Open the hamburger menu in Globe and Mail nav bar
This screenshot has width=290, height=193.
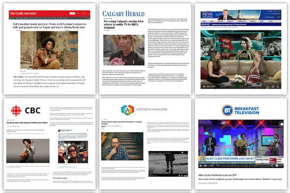click(x=11, y=18)
